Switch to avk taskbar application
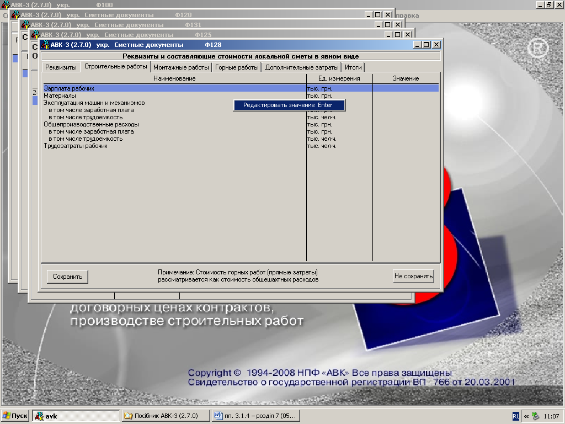This screenshot has width=565, height=424. (76, 416)
